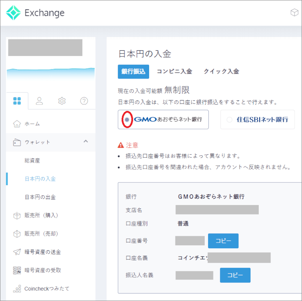Click the 注意 warning heading

(132, 145)
